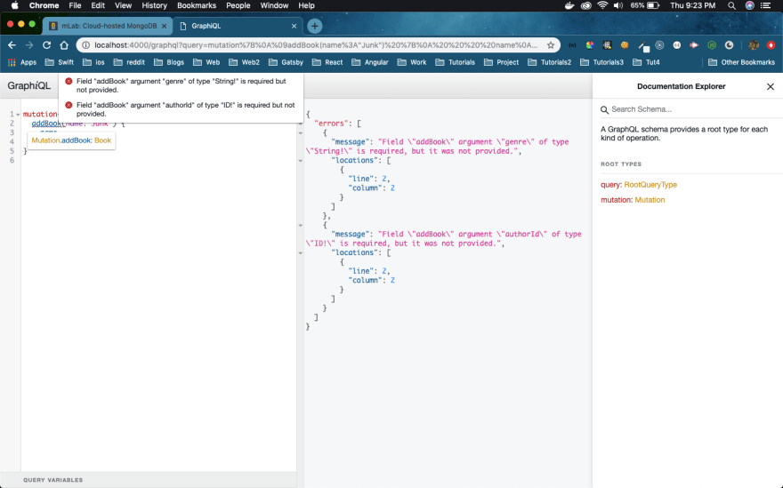Click Mutation in the addBook tooltip

pos(45,140)
